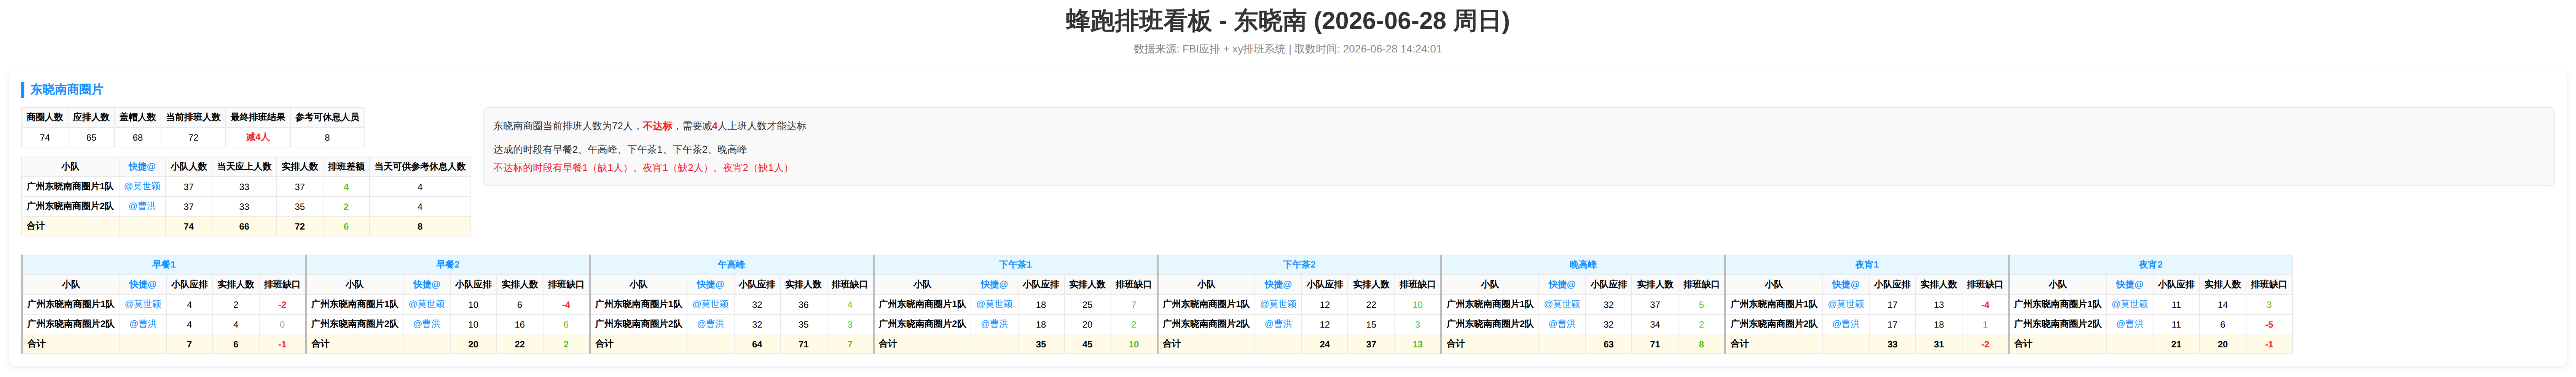Click @曹洪 in the 下午茶1 table
Screen dimensions: 2576x377
point(995,324)
